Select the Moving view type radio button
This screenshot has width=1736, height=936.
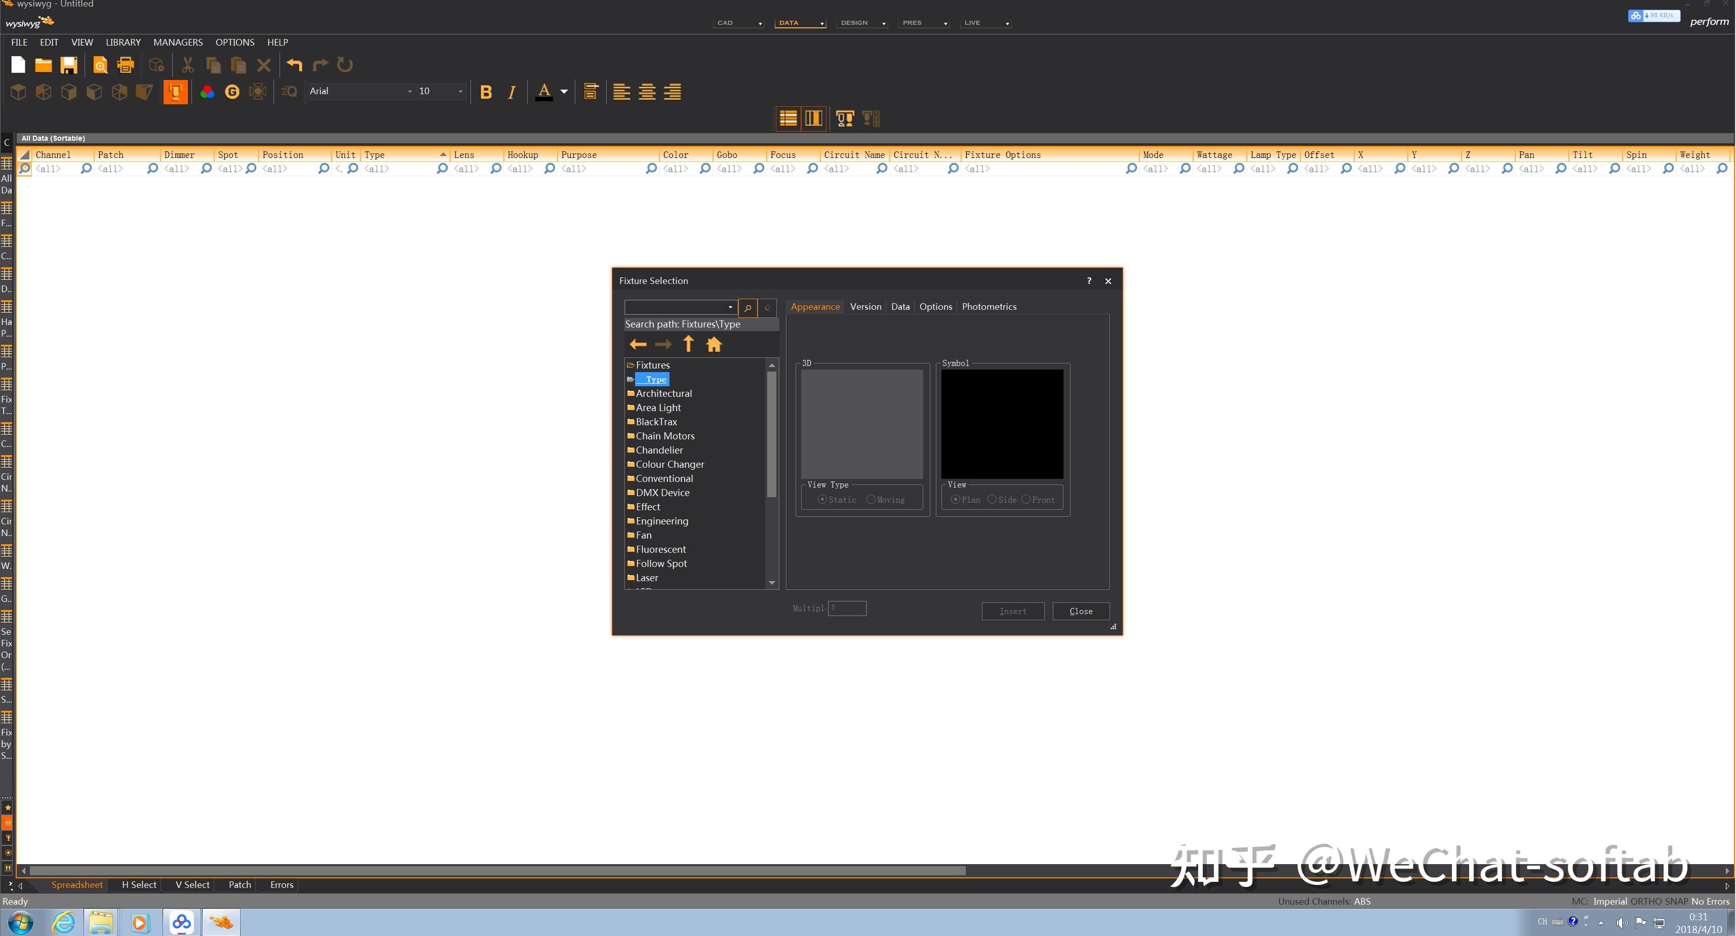click(x=871, y=499)
